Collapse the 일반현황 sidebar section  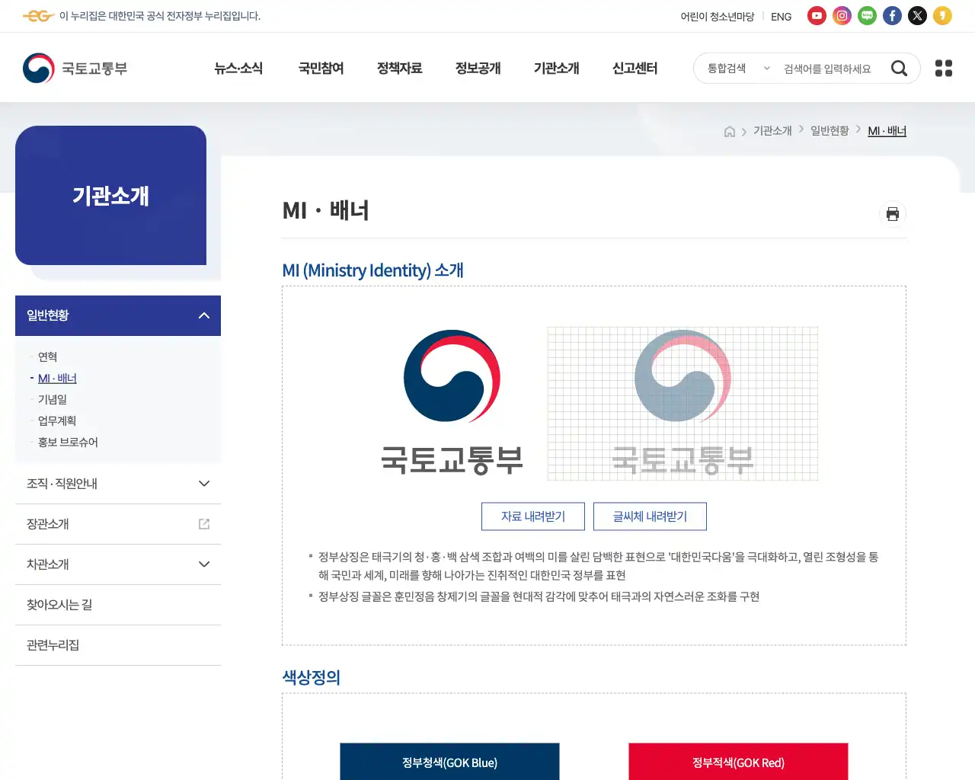pyautogui.click(x=118, y=315)
